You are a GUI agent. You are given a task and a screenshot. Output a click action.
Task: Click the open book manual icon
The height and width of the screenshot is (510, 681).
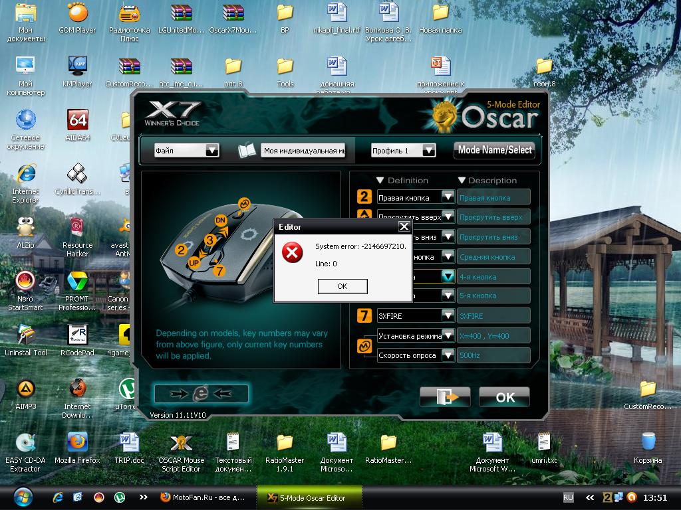point(247,151)
